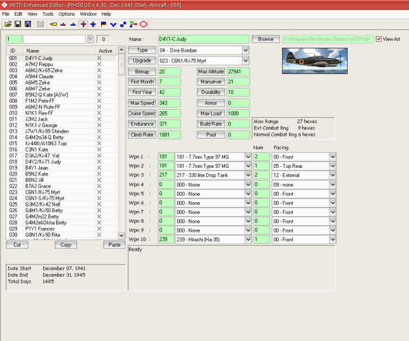Expand the Upgrade dropdown showing C6N1/Ki-75 Myrt

tap(245, 61)
